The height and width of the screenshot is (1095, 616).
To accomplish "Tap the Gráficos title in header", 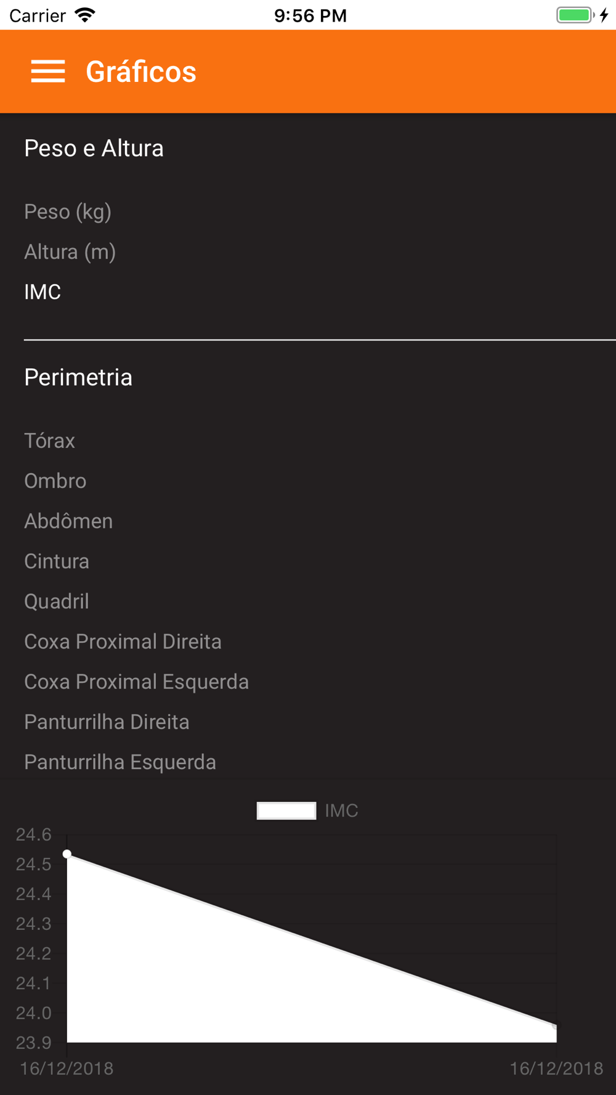I will pos(141,71).
